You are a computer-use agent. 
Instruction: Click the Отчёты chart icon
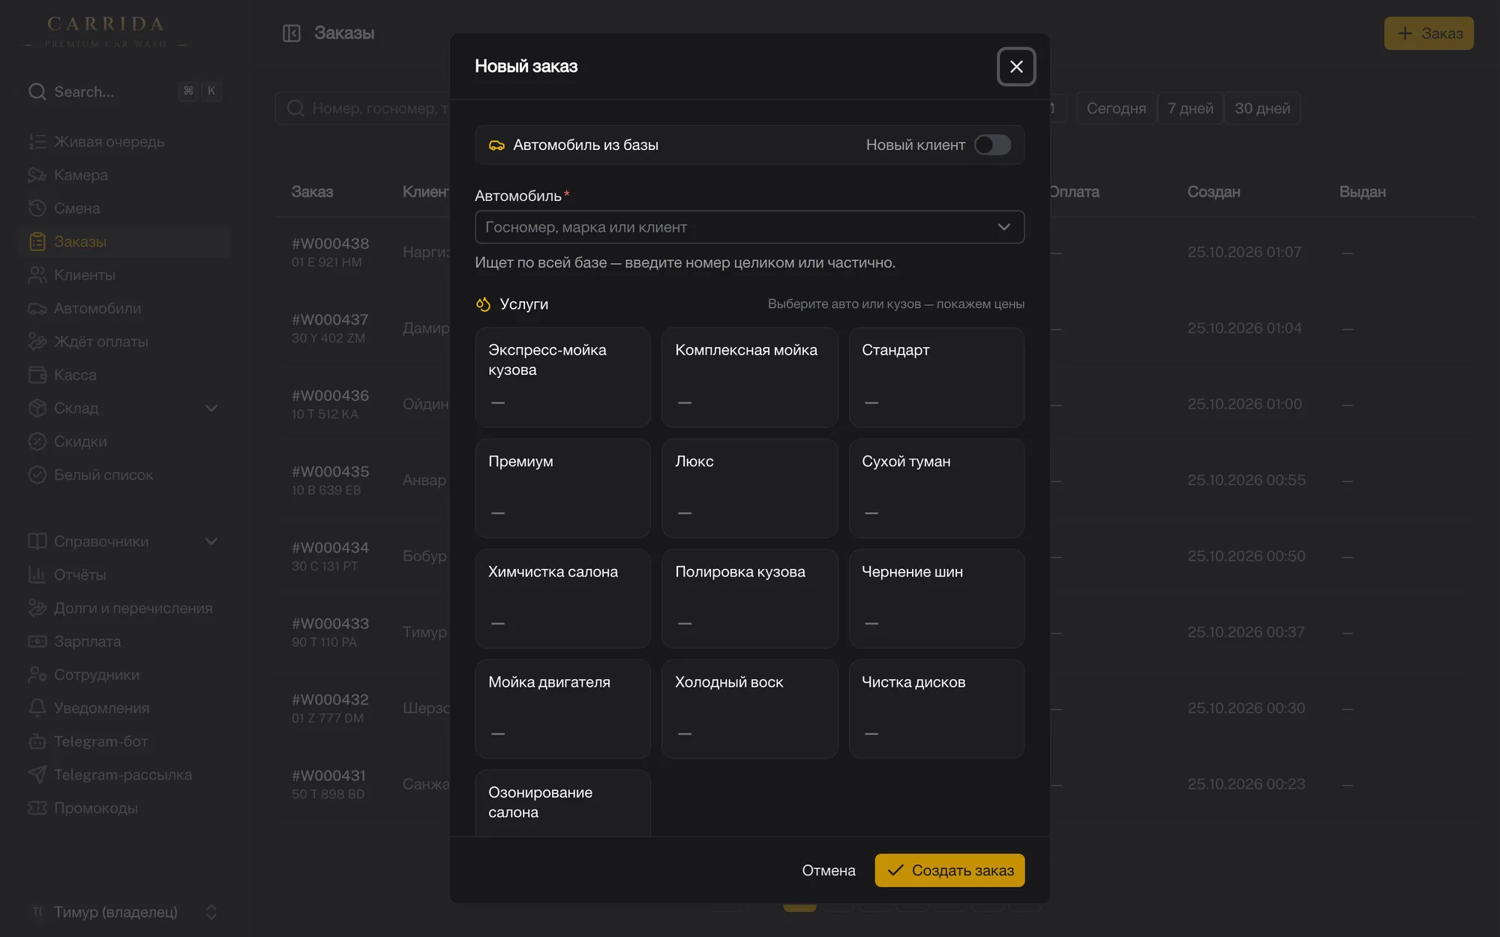point(37,575)
